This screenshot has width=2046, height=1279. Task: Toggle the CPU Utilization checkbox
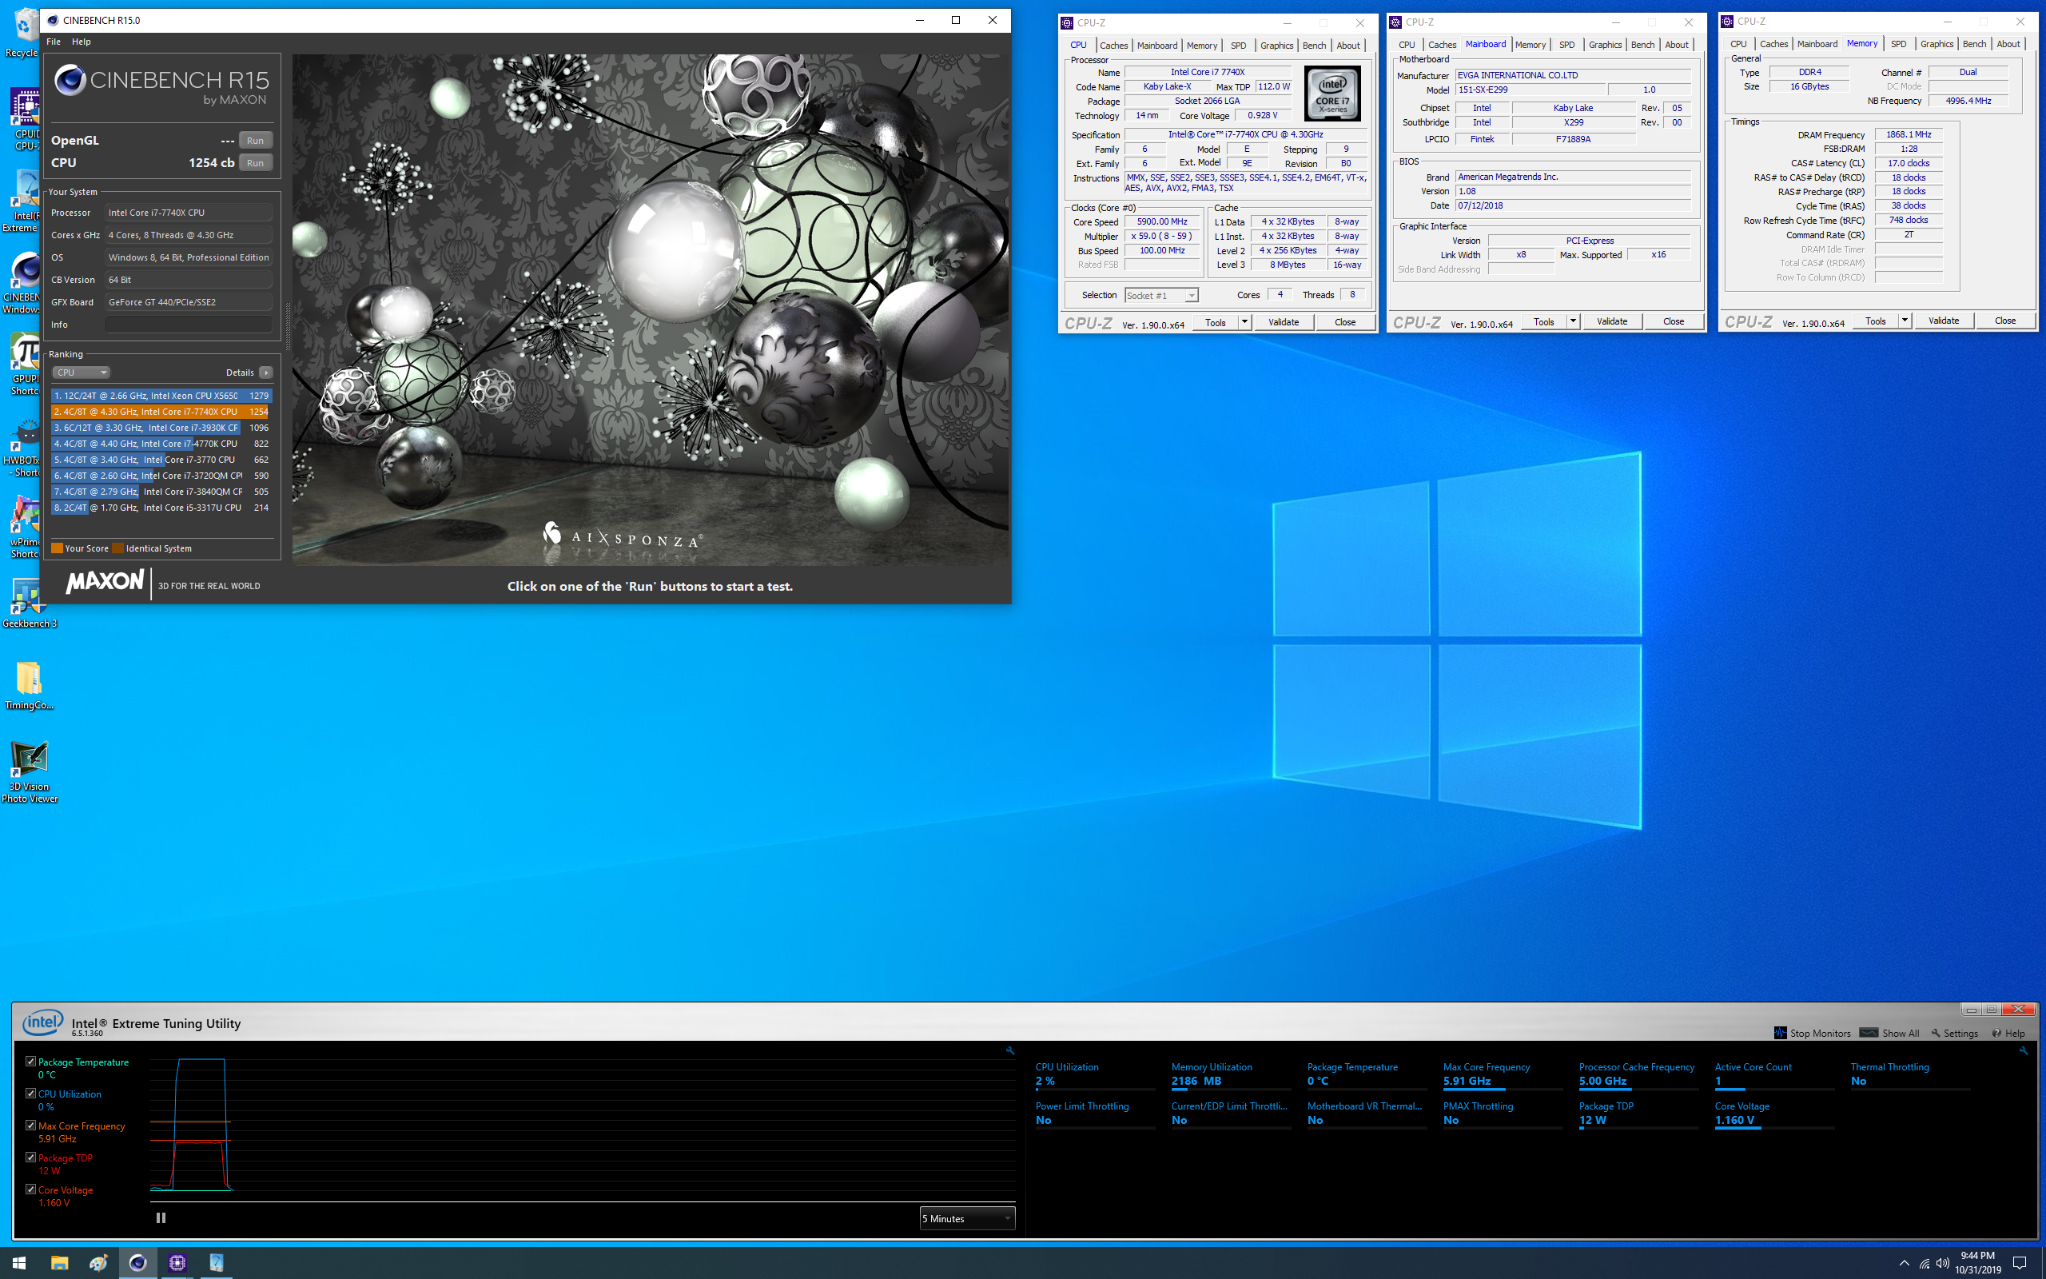tap(30, 1093)
